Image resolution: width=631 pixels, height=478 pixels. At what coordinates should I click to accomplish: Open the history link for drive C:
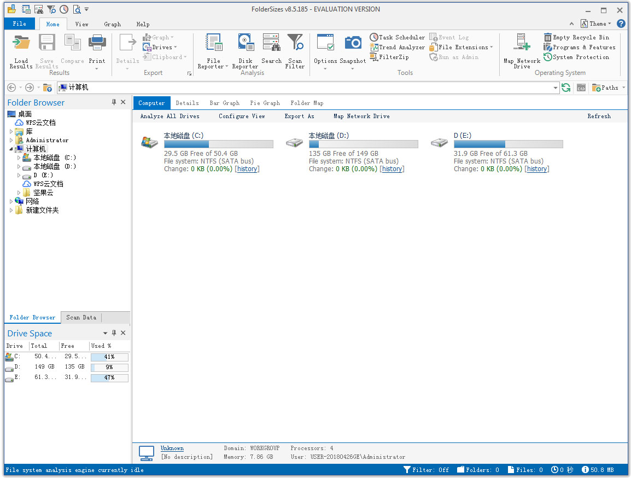point(247,169)
